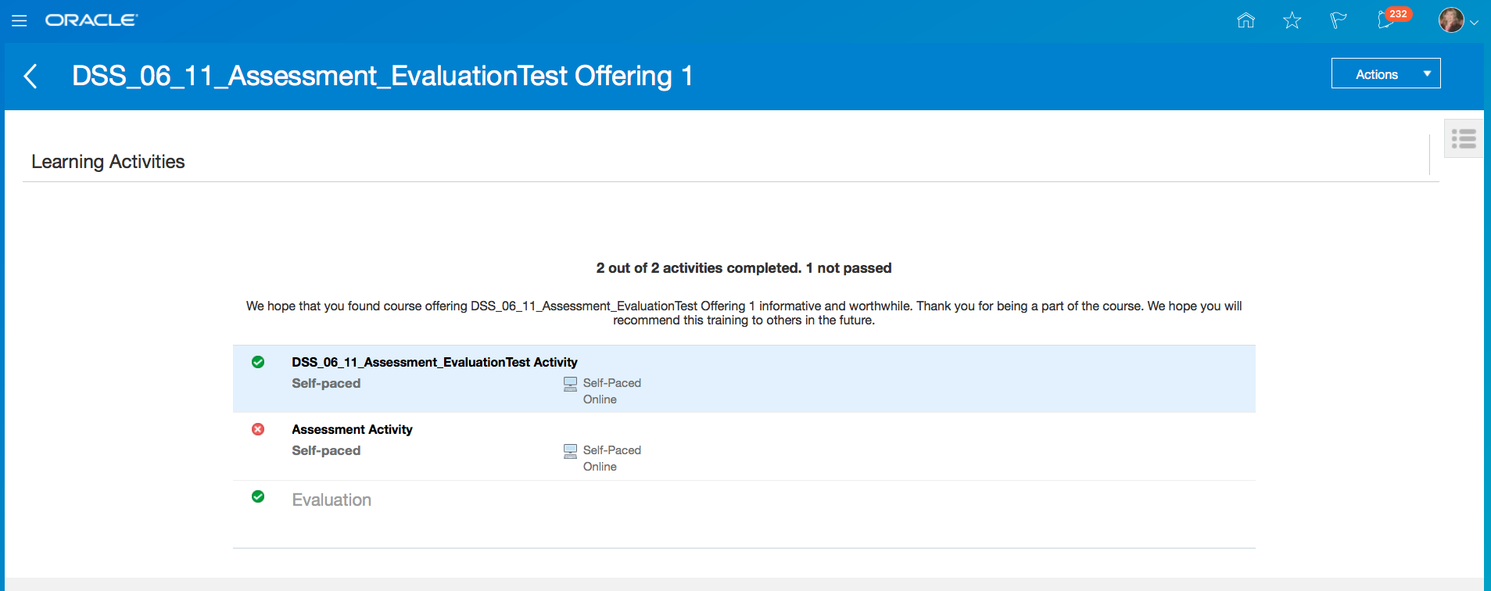This screenshot has height=591, width=1491.
Task: Open the hamburger navigator menu
Action: pos(20,21)
